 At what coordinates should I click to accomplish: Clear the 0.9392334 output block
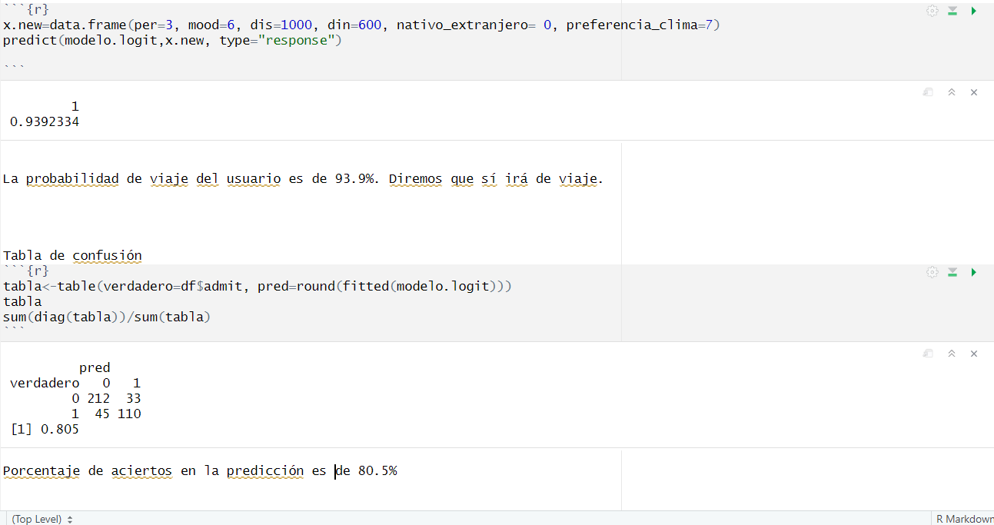974,92
